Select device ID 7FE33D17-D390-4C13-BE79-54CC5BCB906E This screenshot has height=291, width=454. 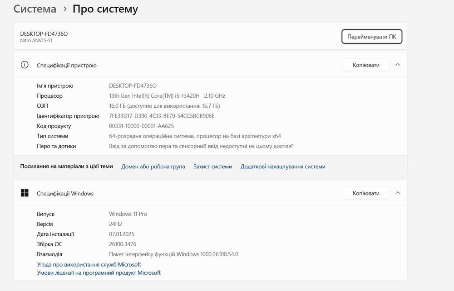coord(162,116)
